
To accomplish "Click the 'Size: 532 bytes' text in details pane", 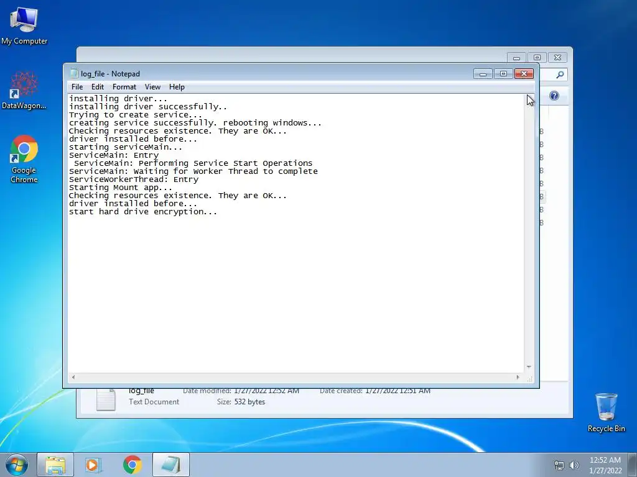I will 241,402.
